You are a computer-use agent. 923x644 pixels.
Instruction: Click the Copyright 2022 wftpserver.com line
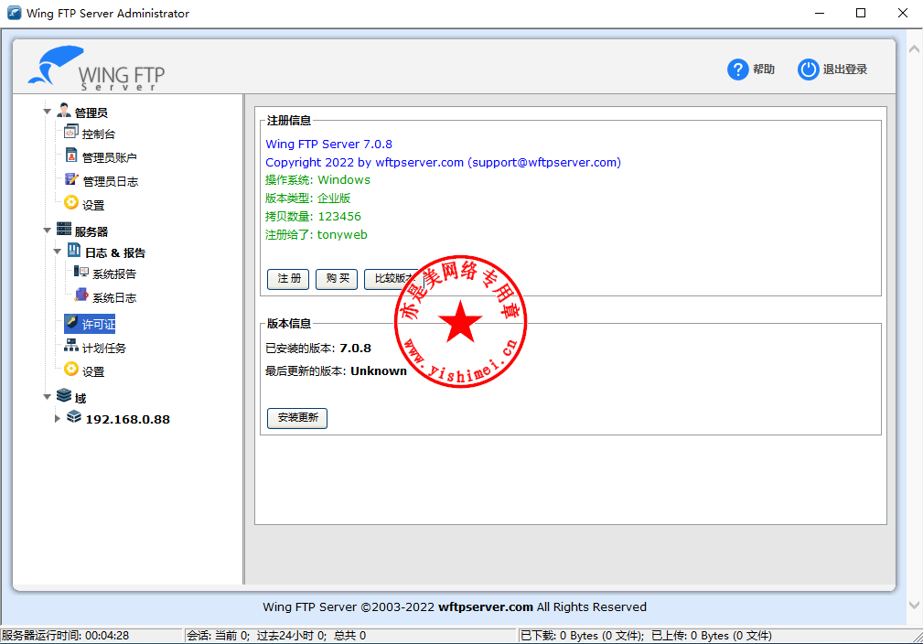[444, 163]
